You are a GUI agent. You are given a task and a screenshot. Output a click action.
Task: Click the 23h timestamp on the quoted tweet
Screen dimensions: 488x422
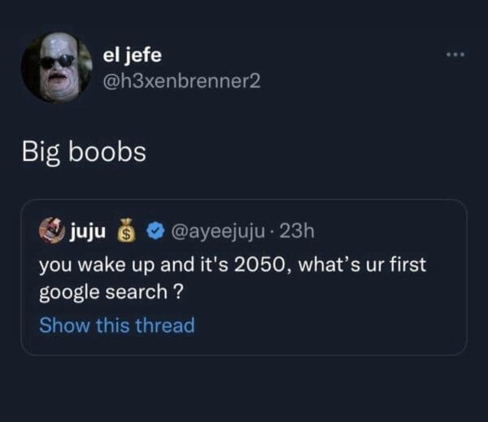pos(297,231)
